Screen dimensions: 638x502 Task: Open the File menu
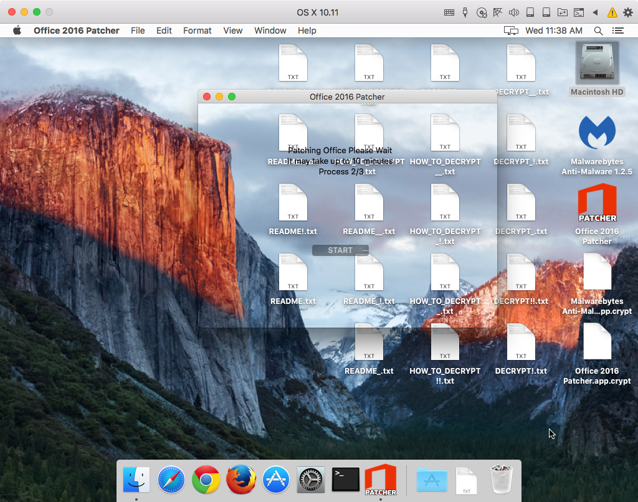(138, 31)
